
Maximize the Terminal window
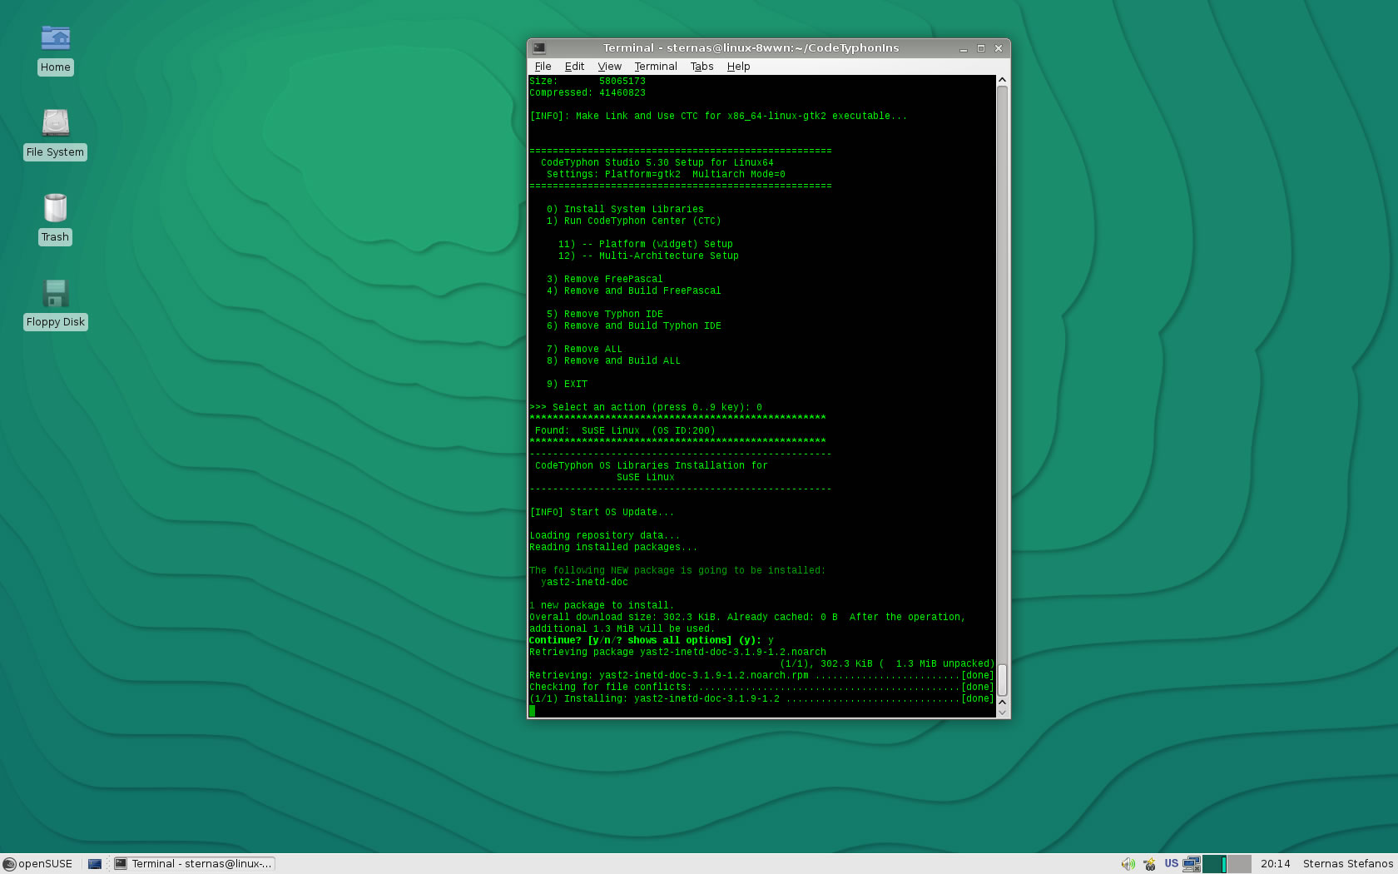point(981,48)
